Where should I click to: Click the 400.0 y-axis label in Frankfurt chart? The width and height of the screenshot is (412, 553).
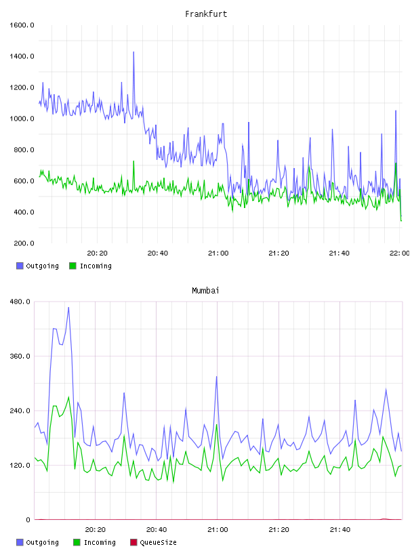point(24,212)
